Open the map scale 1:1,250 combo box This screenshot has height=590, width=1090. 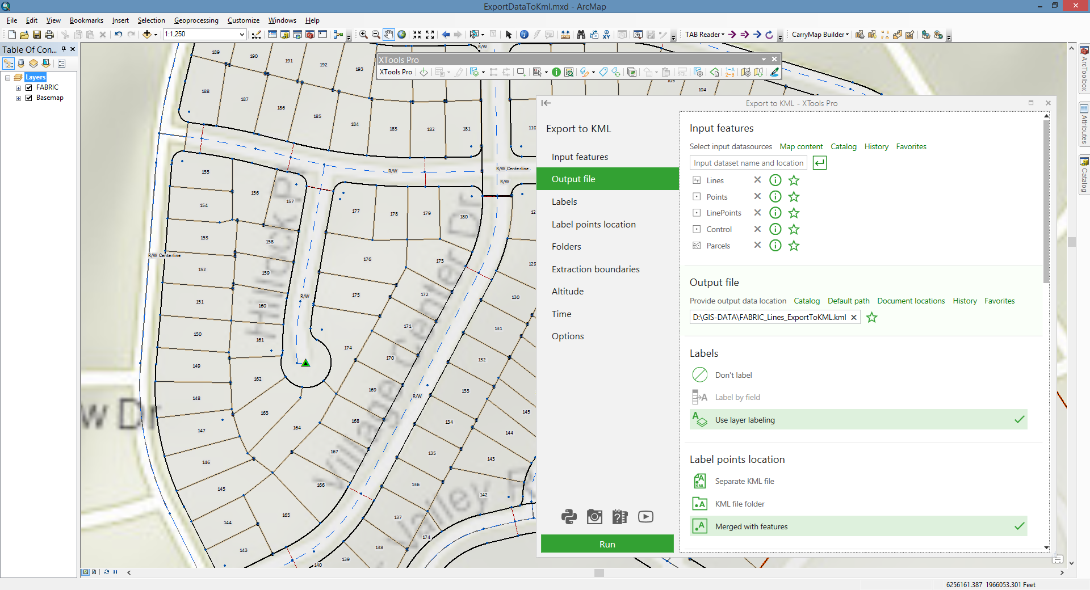pyautogui.click(x=204, y=34)
